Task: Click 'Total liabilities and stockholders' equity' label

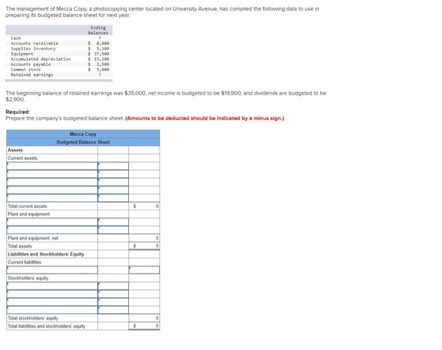Action: point(47,326)
